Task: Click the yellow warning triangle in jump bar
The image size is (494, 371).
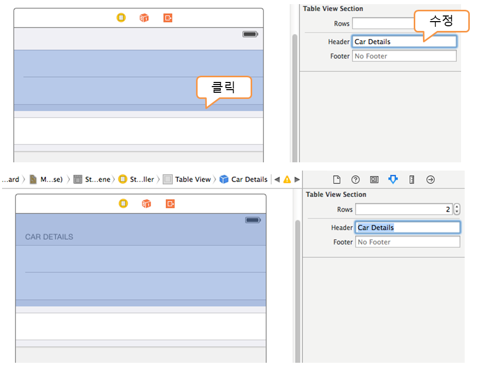Action: click(x=287, y=179)
